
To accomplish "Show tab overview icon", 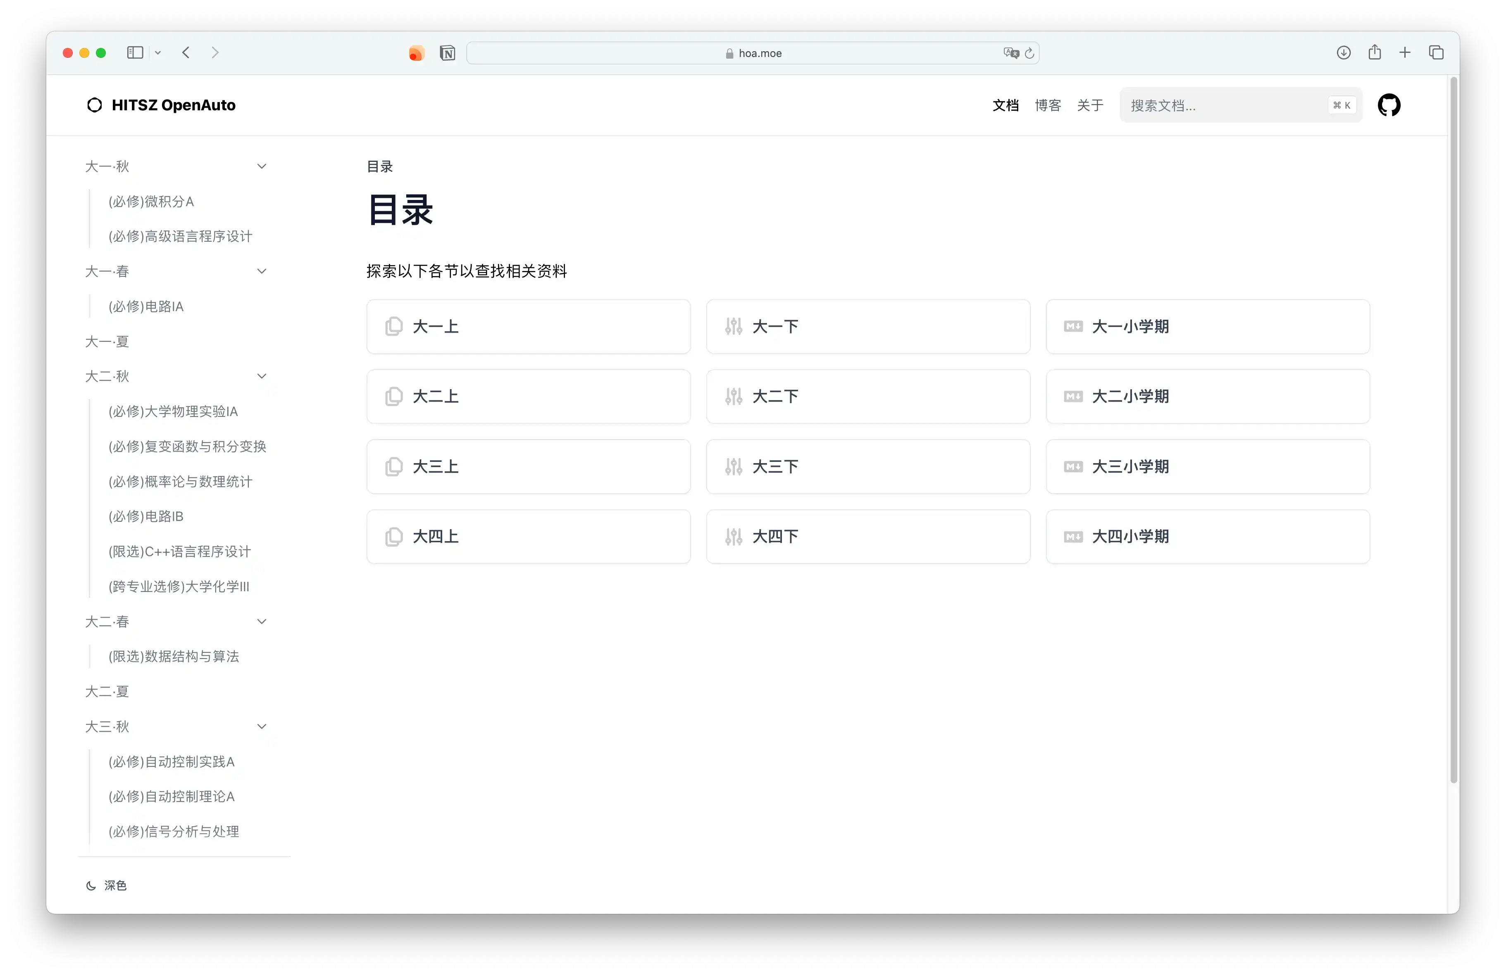I will pos(1436,52).
